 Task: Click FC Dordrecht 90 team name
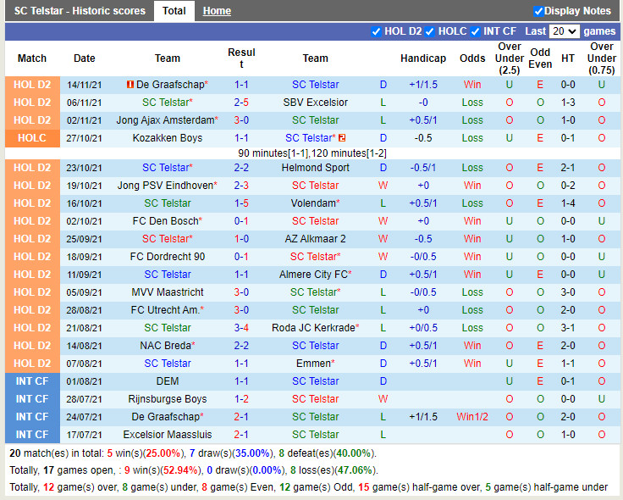(x=168, y=257)
